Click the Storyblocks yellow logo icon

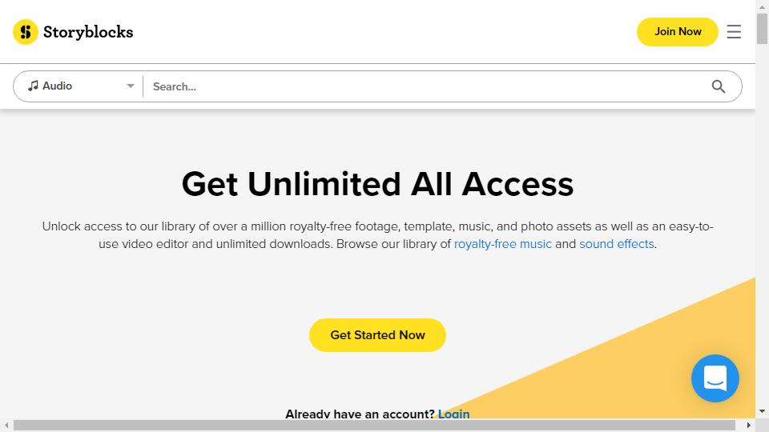click(x=26, y=32)
